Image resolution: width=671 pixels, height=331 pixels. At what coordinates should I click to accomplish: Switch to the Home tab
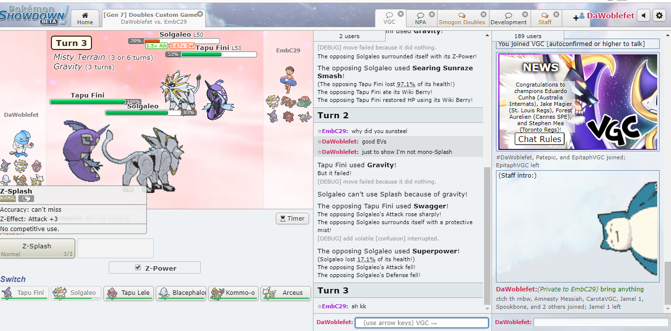[85, 18]
